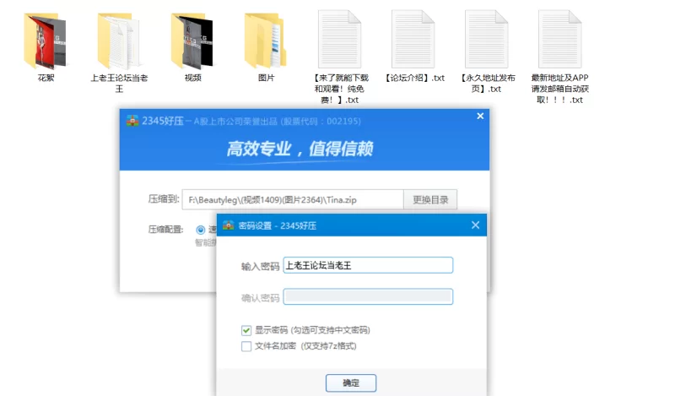Open the 视频 folder
Screen dimensions: 675x396
point(192,41)
